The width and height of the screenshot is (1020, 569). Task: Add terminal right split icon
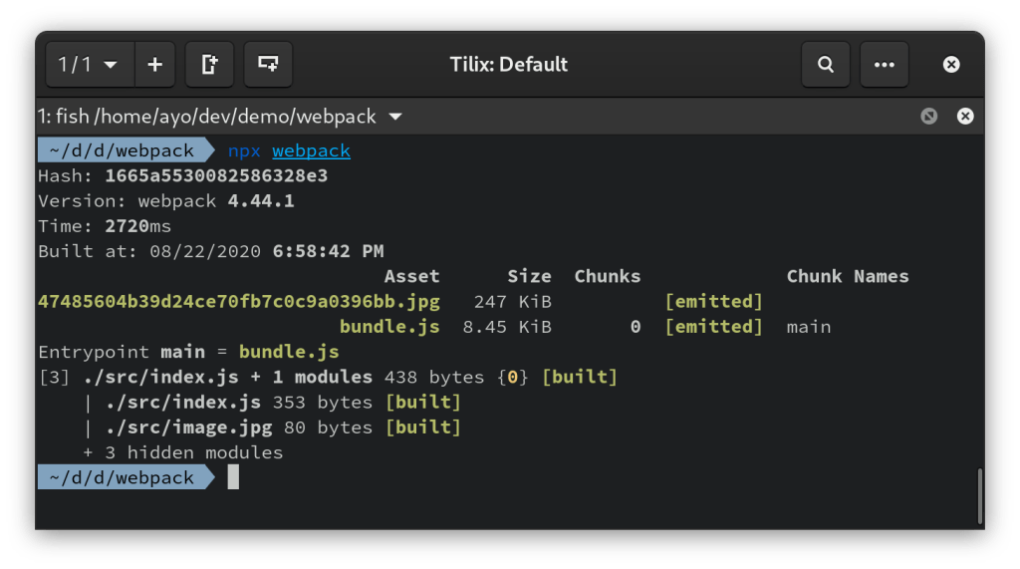point(209,65)
